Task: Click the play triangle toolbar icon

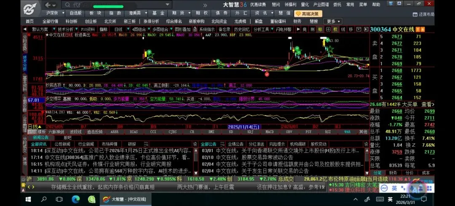Action: click(298, 29)
